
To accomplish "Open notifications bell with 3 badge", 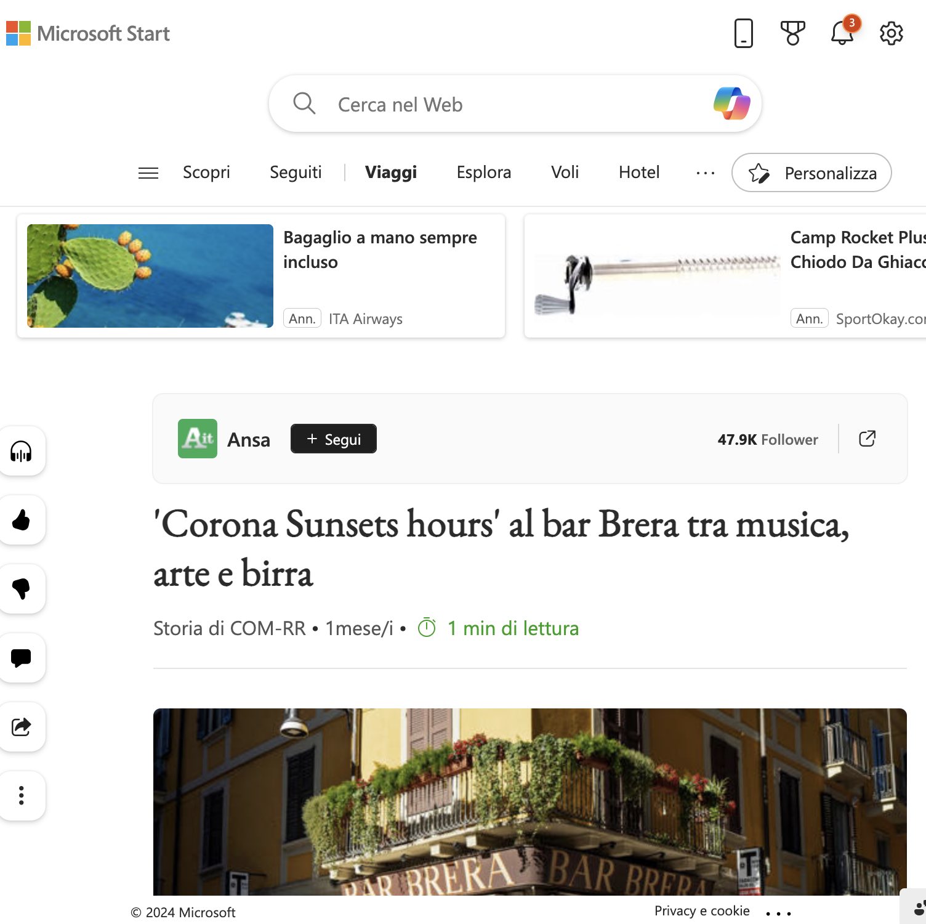I will pos(842,33).
